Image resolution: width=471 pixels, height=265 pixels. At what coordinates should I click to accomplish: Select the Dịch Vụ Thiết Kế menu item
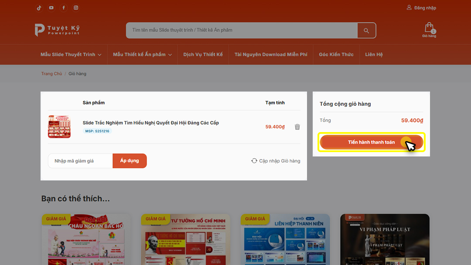click(x=203, y=54)
